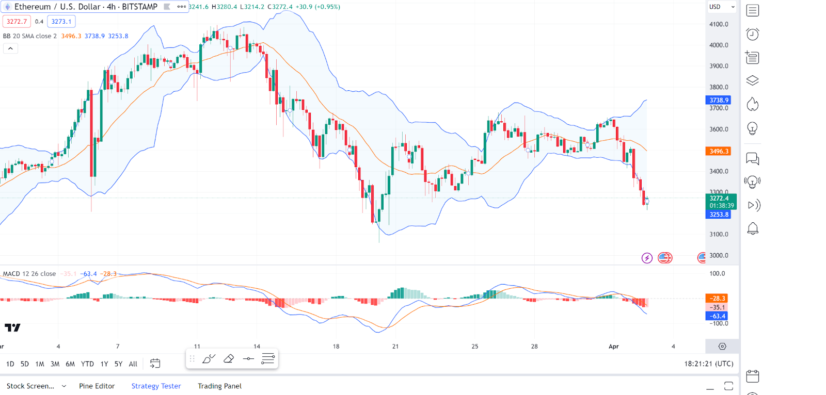Image resolution: width=826 pixels, height=395 pixels.
Task: Set the date range to 1D
Action: click(10, 364)
